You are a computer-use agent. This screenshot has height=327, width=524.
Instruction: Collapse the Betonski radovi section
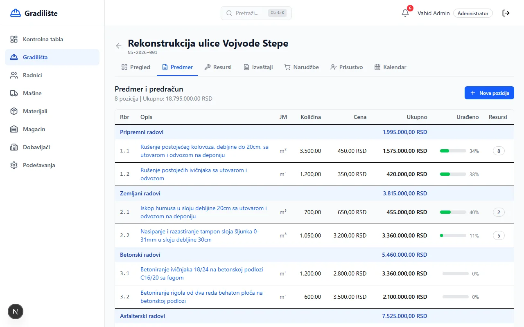pos(140,255)
